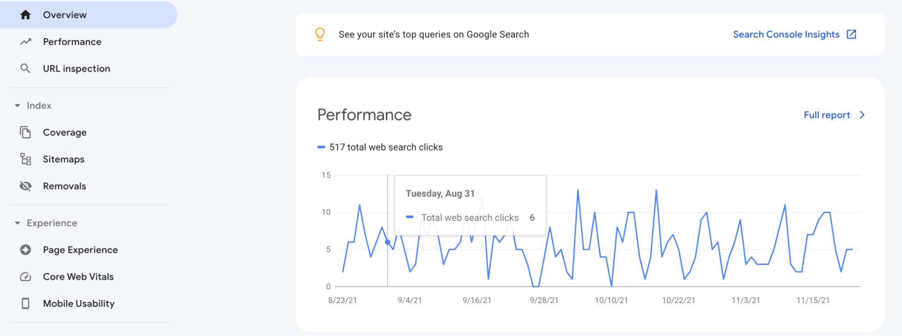Click the Mobile Usability phone icon

[26, 304]
